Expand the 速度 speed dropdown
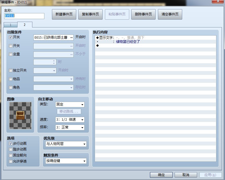 (x=70, y=120)
